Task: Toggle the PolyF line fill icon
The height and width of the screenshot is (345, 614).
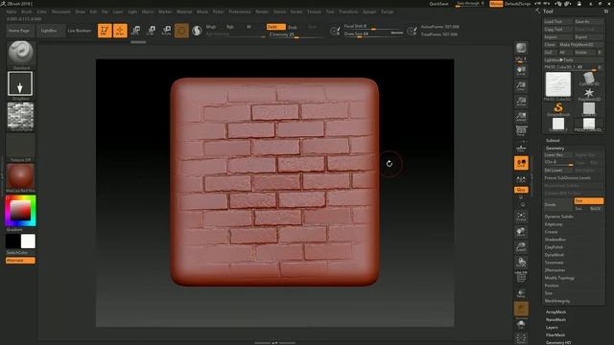Action: coord(521,277)
